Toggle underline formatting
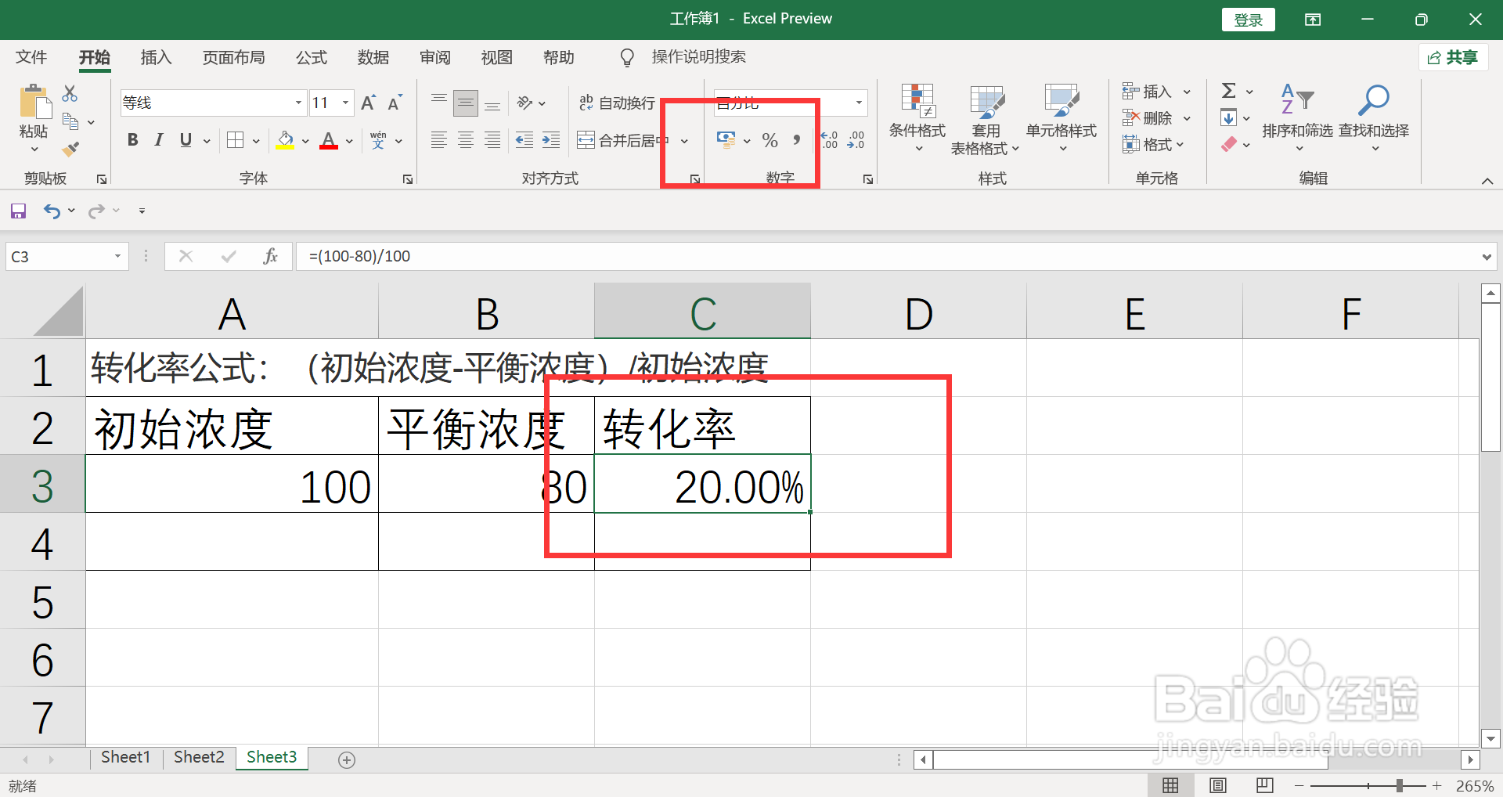Screen dimensions: 1503x797 186,140
